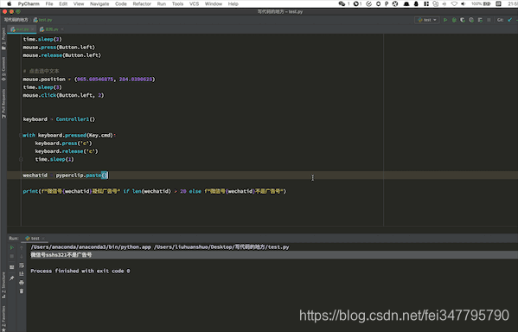
Task: Run the test configuration from the top toolbar
Action: 445,20
